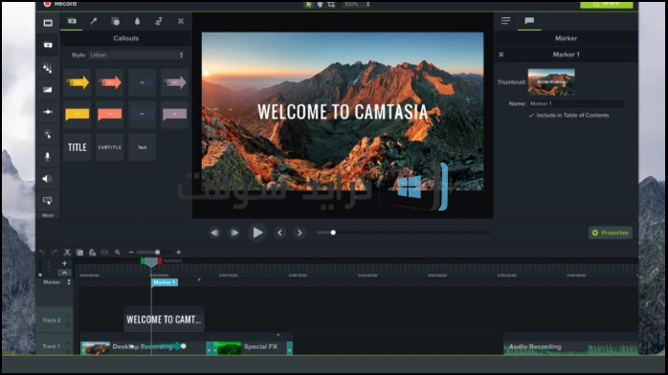Select the Crop tool above canvas
668x375 pixels.
[x=331, y=4]
